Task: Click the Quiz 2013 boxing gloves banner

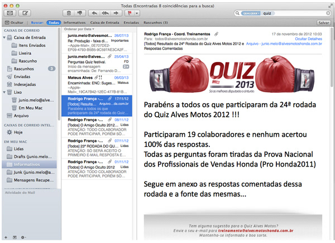Action: [232, 74]
